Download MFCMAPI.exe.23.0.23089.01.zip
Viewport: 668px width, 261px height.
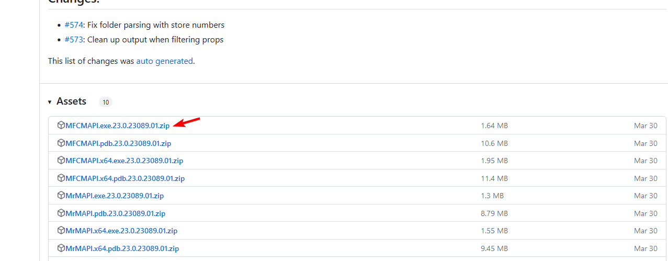click(117, 126)
